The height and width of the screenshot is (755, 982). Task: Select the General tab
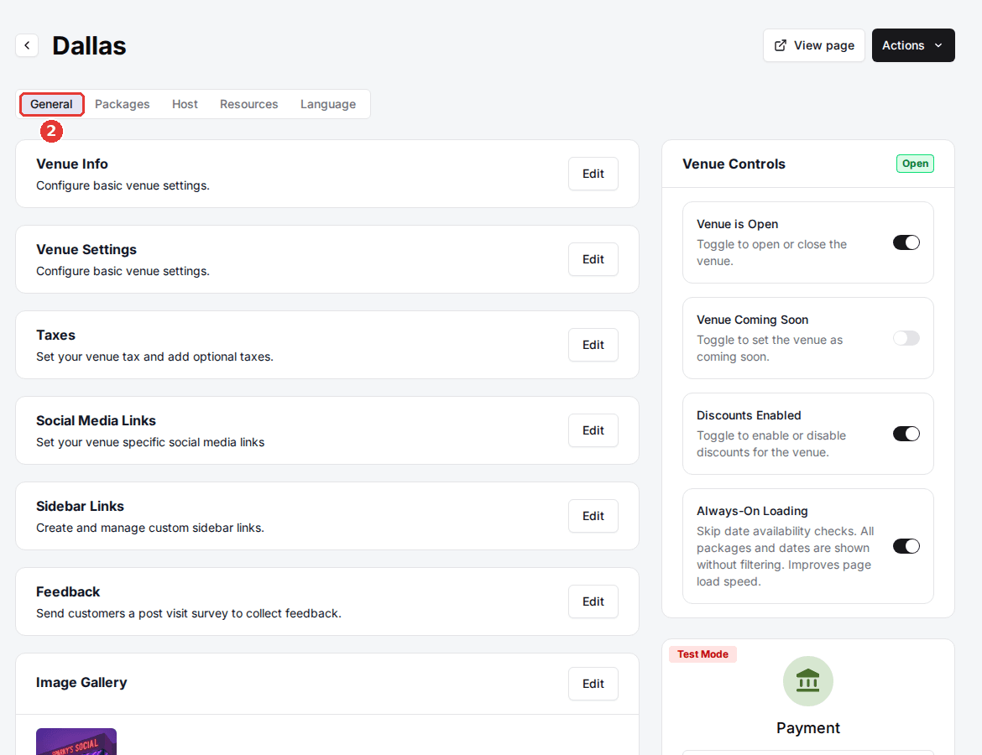tap(51, 104)
